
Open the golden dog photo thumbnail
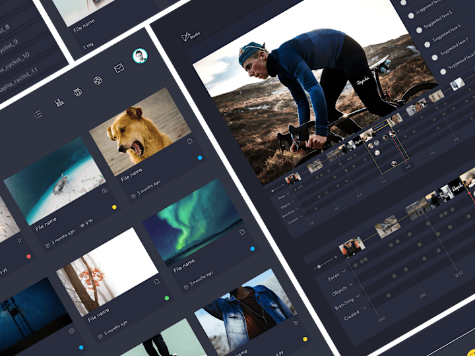(141, 131)
